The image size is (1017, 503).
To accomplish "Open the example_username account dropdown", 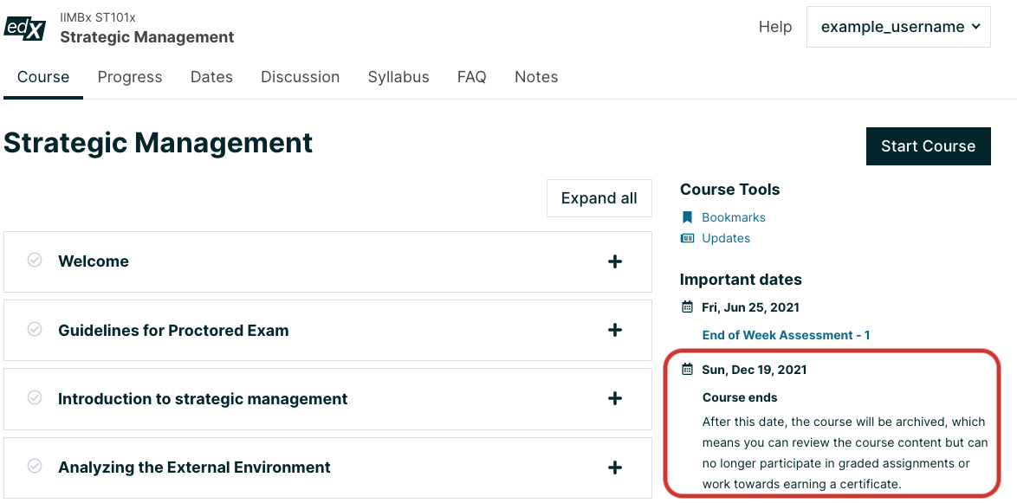I will pos(898,27).
